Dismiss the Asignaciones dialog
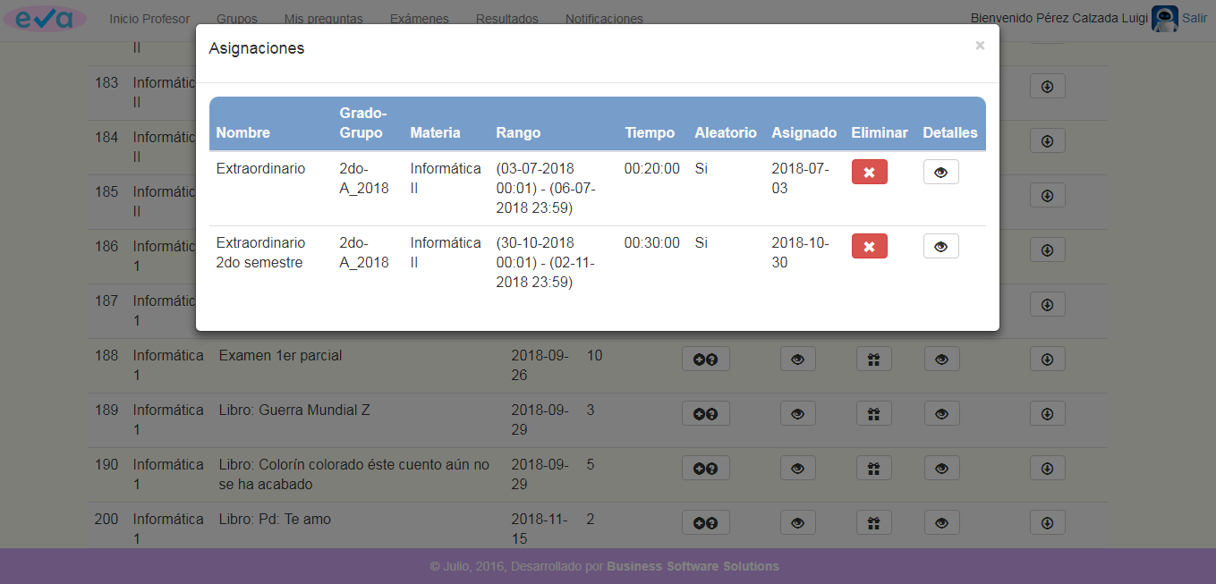Image resolution: width=1216 pixels, height=584 pixels. click(x=980, y=45)
